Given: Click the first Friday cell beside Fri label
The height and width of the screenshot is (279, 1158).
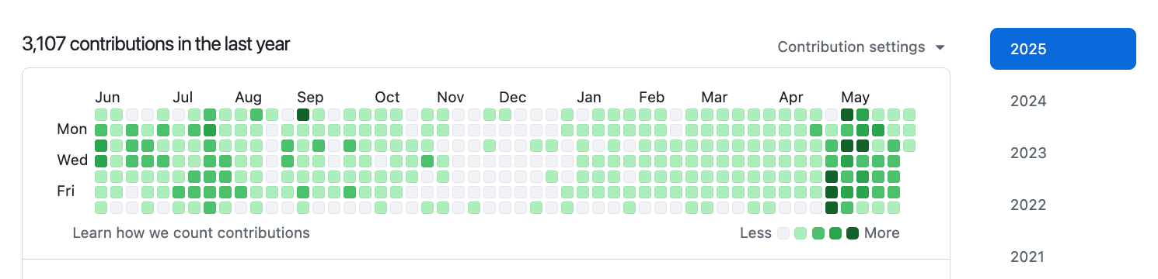Looking at the screenshot, I should 101,192.
